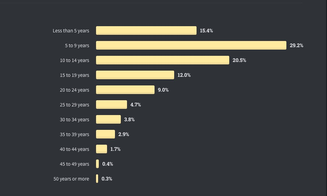327x196 pixels.
Task: Click the 'Less than 5 years' bar
Action: pyautogui.click(x=146, y=30)
